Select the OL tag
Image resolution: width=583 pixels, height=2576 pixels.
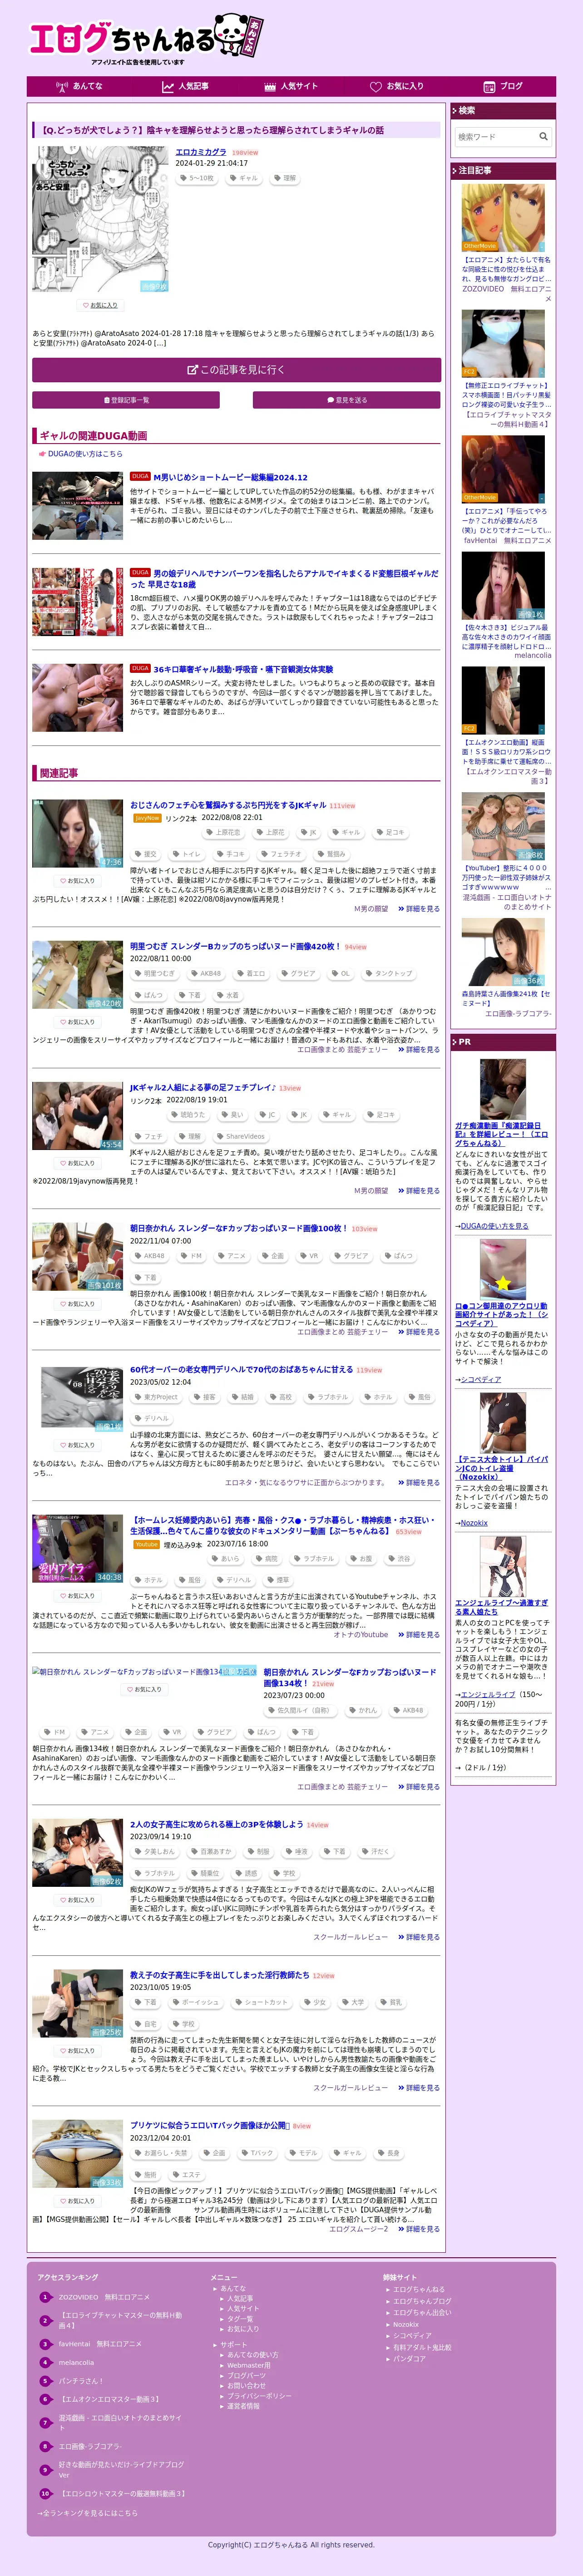tap(341, 973)
